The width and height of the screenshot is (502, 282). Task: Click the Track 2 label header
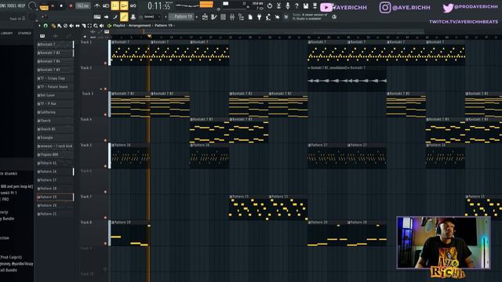(86, 68)
